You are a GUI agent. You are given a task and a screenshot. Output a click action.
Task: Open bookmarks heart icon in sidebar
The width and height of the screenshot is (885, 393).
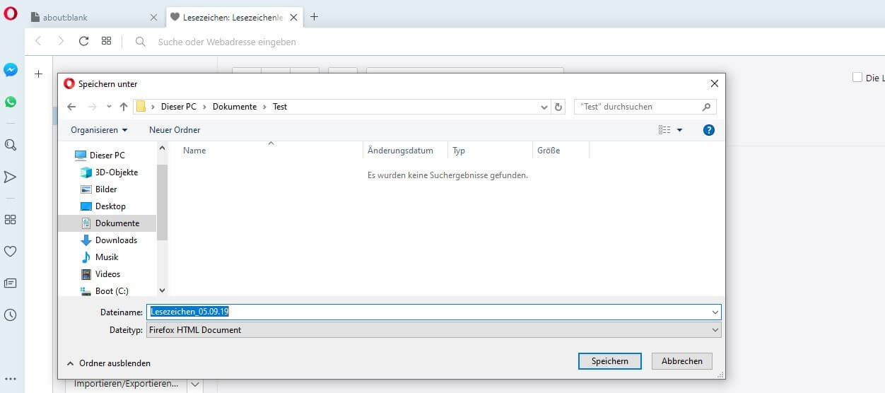pos(11,251)
